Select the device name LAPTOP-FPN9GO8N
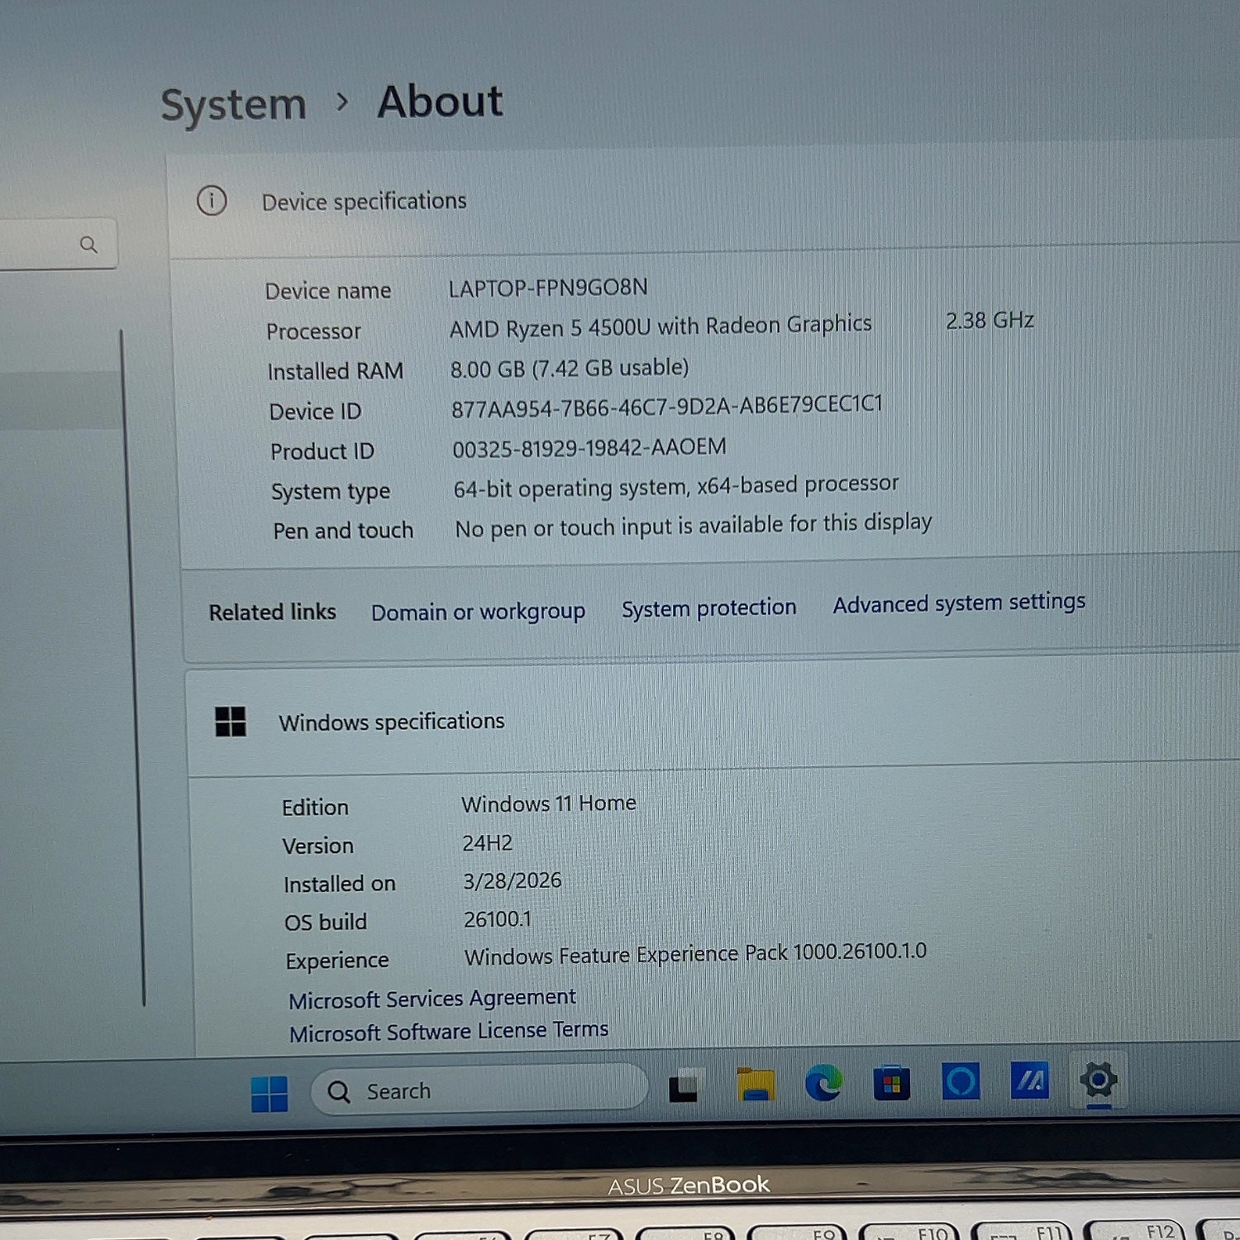Screen dimensions: 1240x1240 [x=548, y=288]
